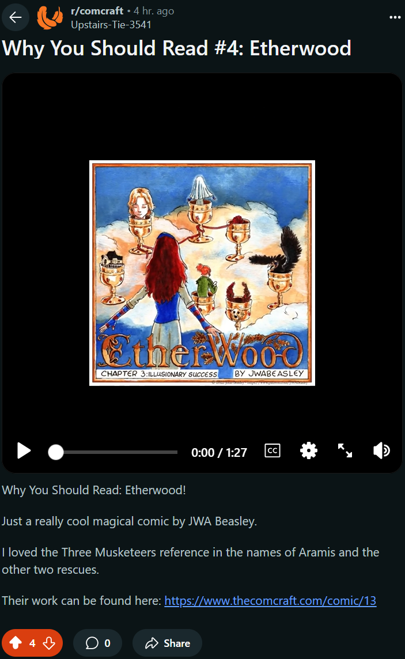Click the video timeline track midpoint

pos(113,452)
